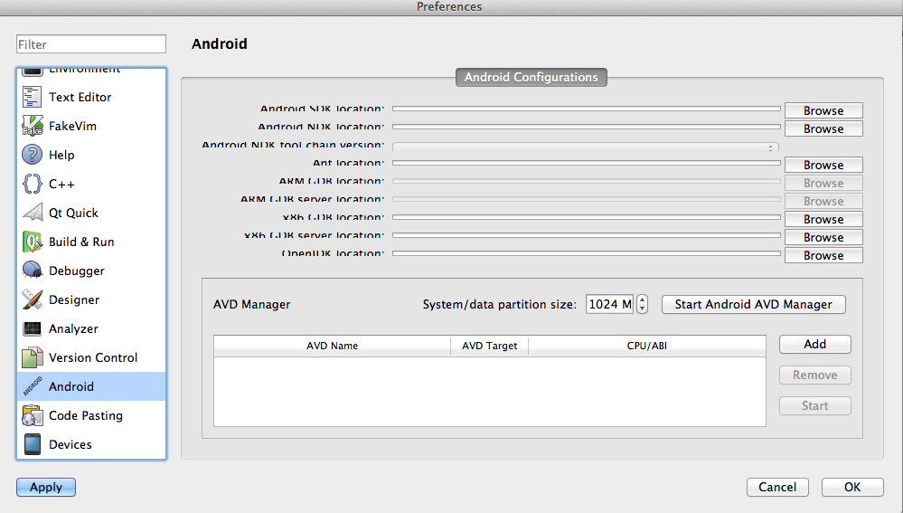Select the C++ braces icon

point(33,184)
